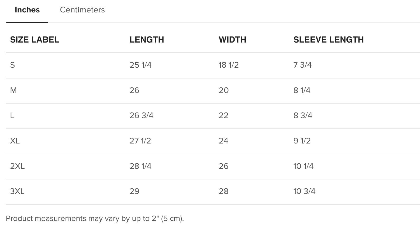Click the L size label cell
Screen dimensions: 420x232
pos(12,115)
